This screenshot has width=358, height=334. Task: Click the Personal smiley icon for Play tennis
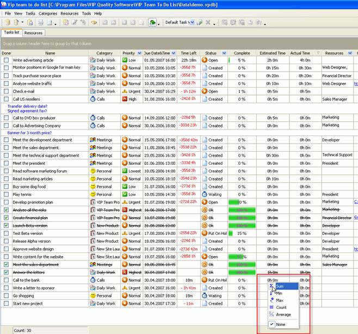click(x=92, y=194)
